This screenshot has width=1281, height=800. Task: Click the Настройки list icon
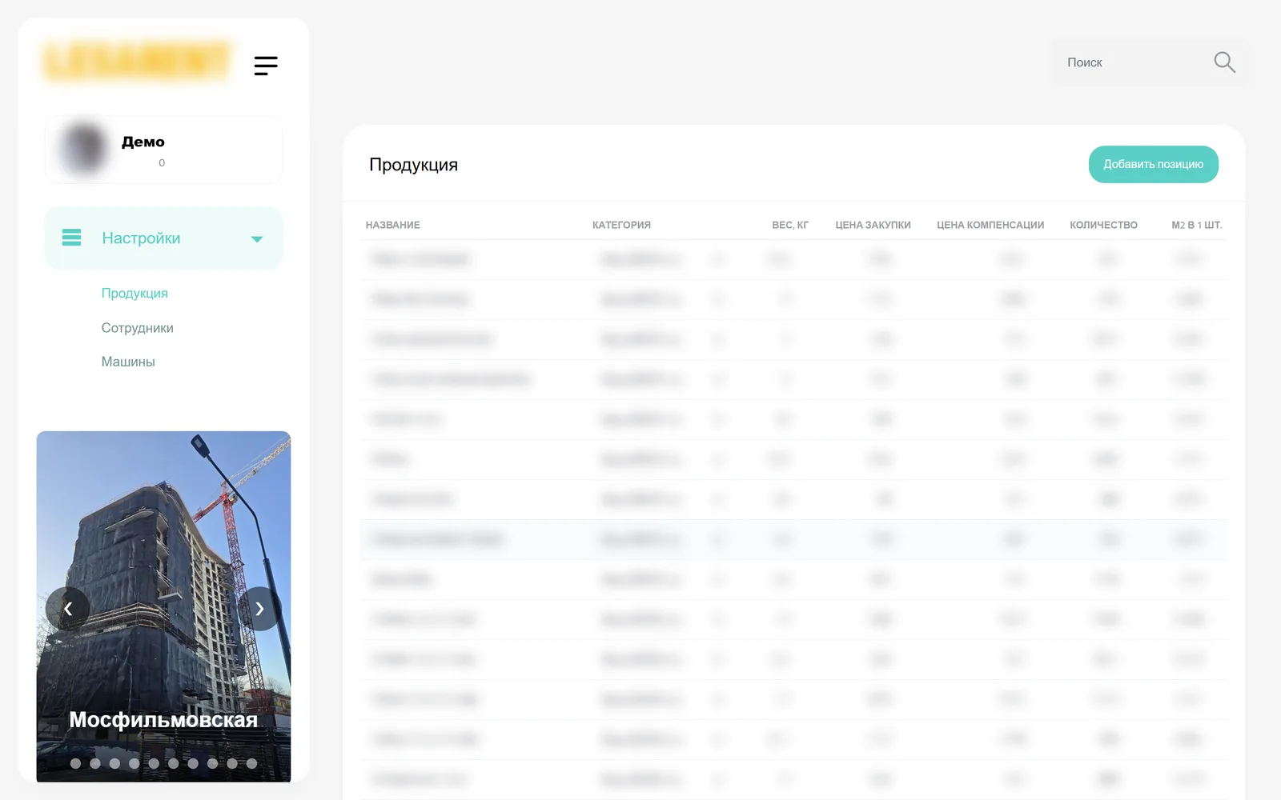[72, 238]
